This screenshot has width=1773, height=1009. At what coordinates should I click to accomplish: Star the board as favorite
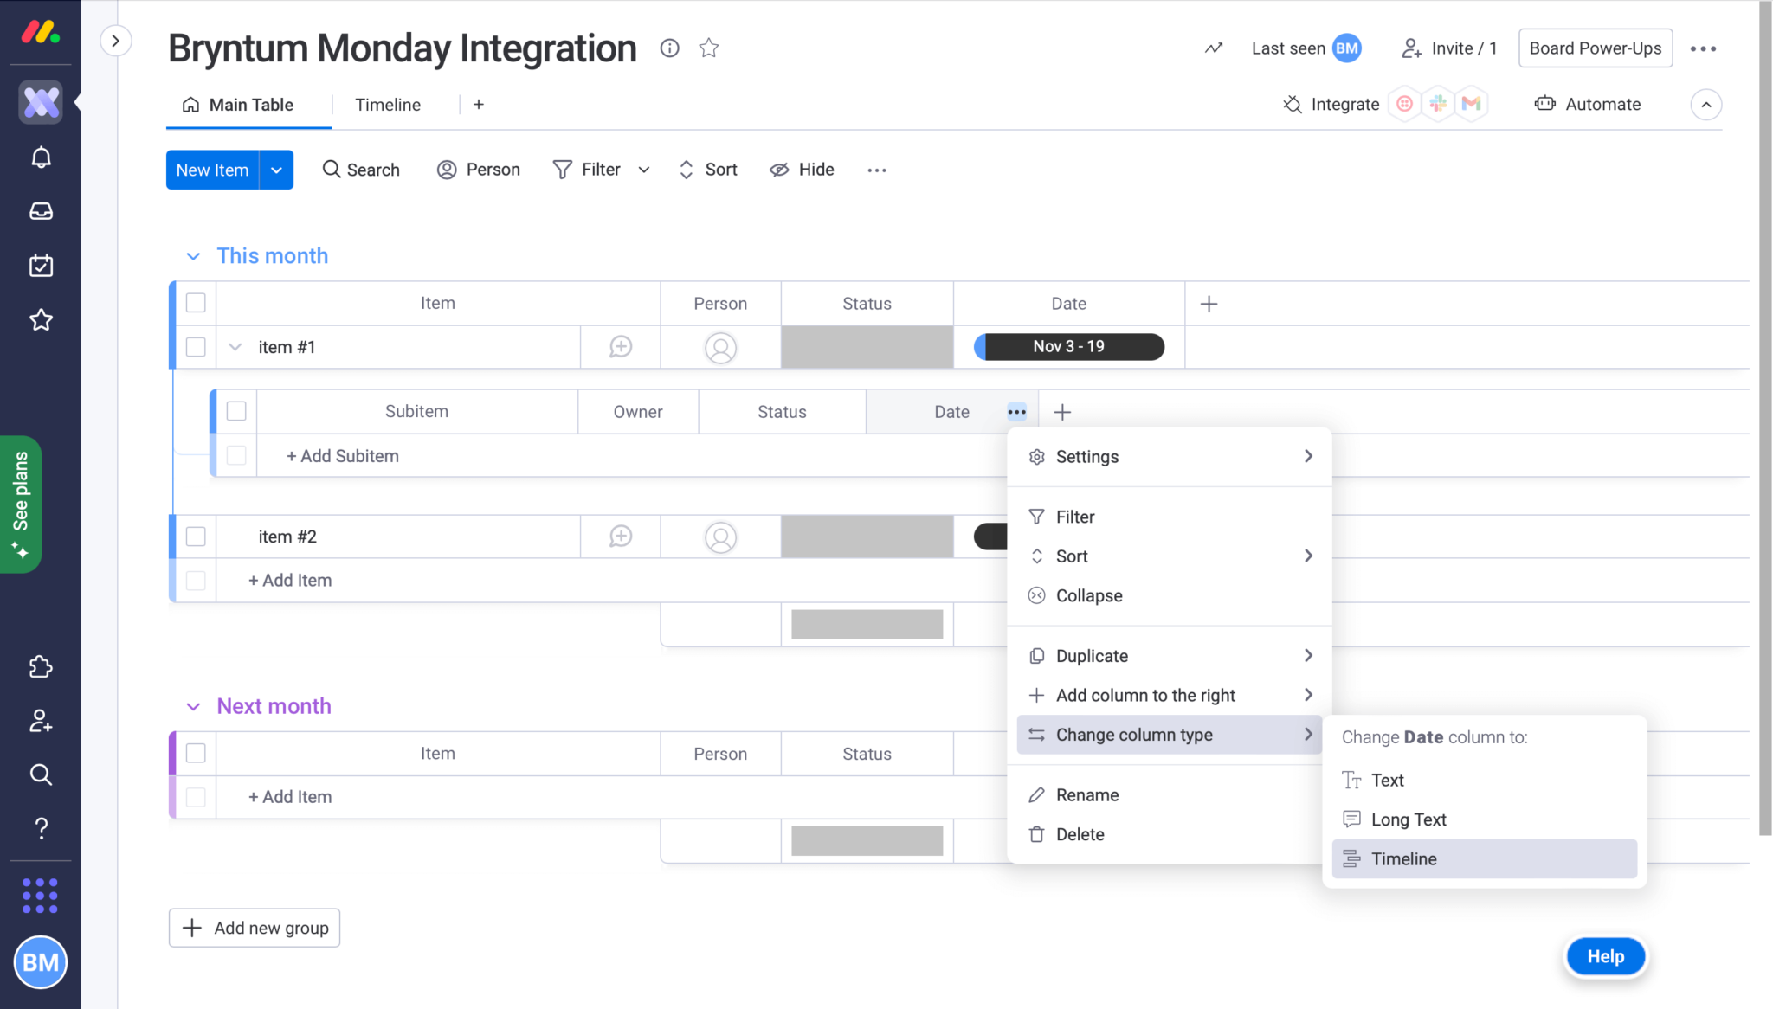(x=709, y=48)
